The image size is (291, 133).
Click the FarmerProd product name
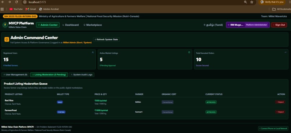pyautogui.click(x=10, y=110)
